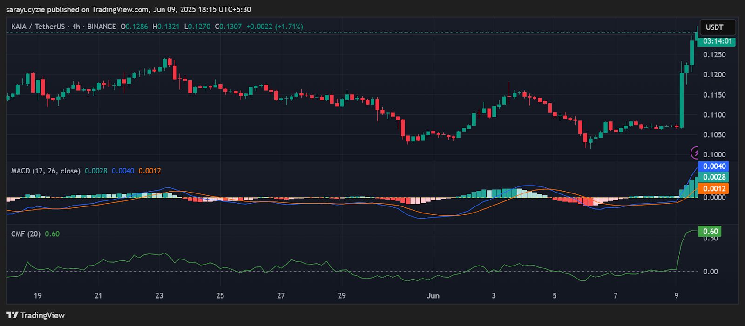Click the Jun month marker on time axis

coord(433,296)
